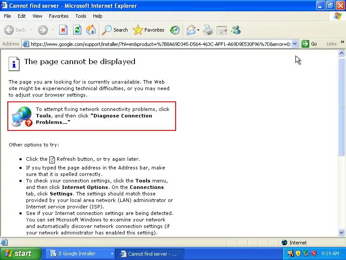Click the vertical scrollbar up arrow
The height and width of the screenshot is (260, 346).
point(341,53)
